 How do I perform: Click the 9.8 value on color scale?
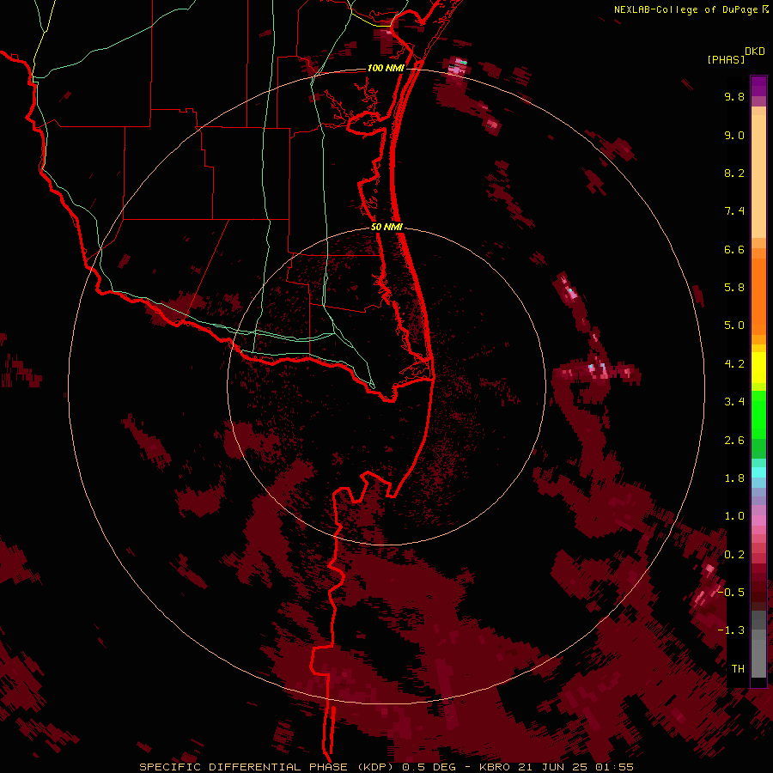(734, 96)
